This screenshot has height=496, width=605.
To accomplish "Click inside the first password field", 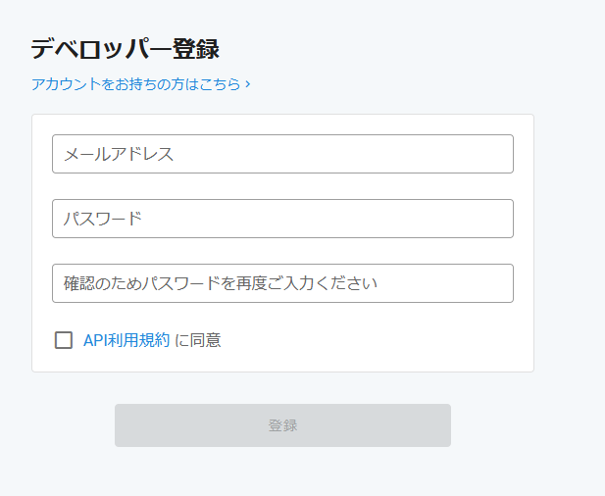I will coord(282,219).
